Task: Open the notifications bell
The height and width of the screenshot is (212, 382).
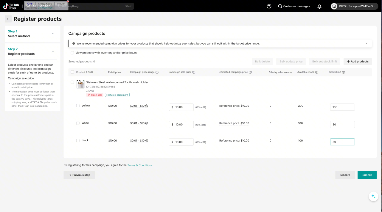Action: (x=319, y=6)
